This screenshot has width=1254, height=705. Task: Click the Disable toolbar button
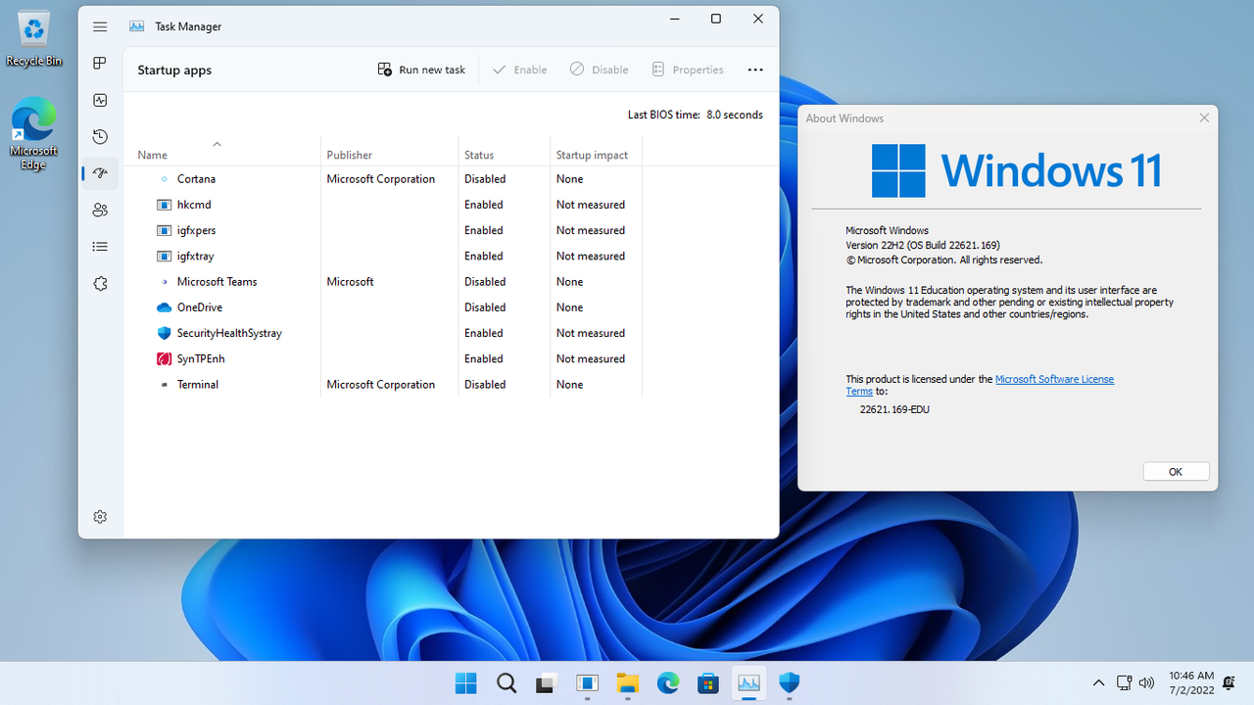point(600,70)
